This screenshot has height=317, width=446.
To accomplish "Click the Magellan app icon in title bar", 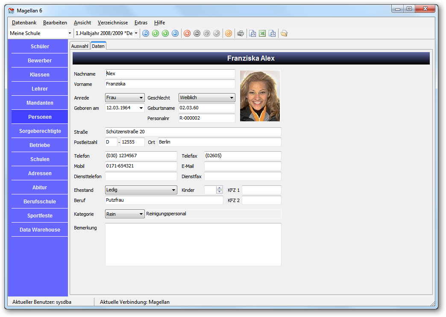I will [x=11, y=11].
